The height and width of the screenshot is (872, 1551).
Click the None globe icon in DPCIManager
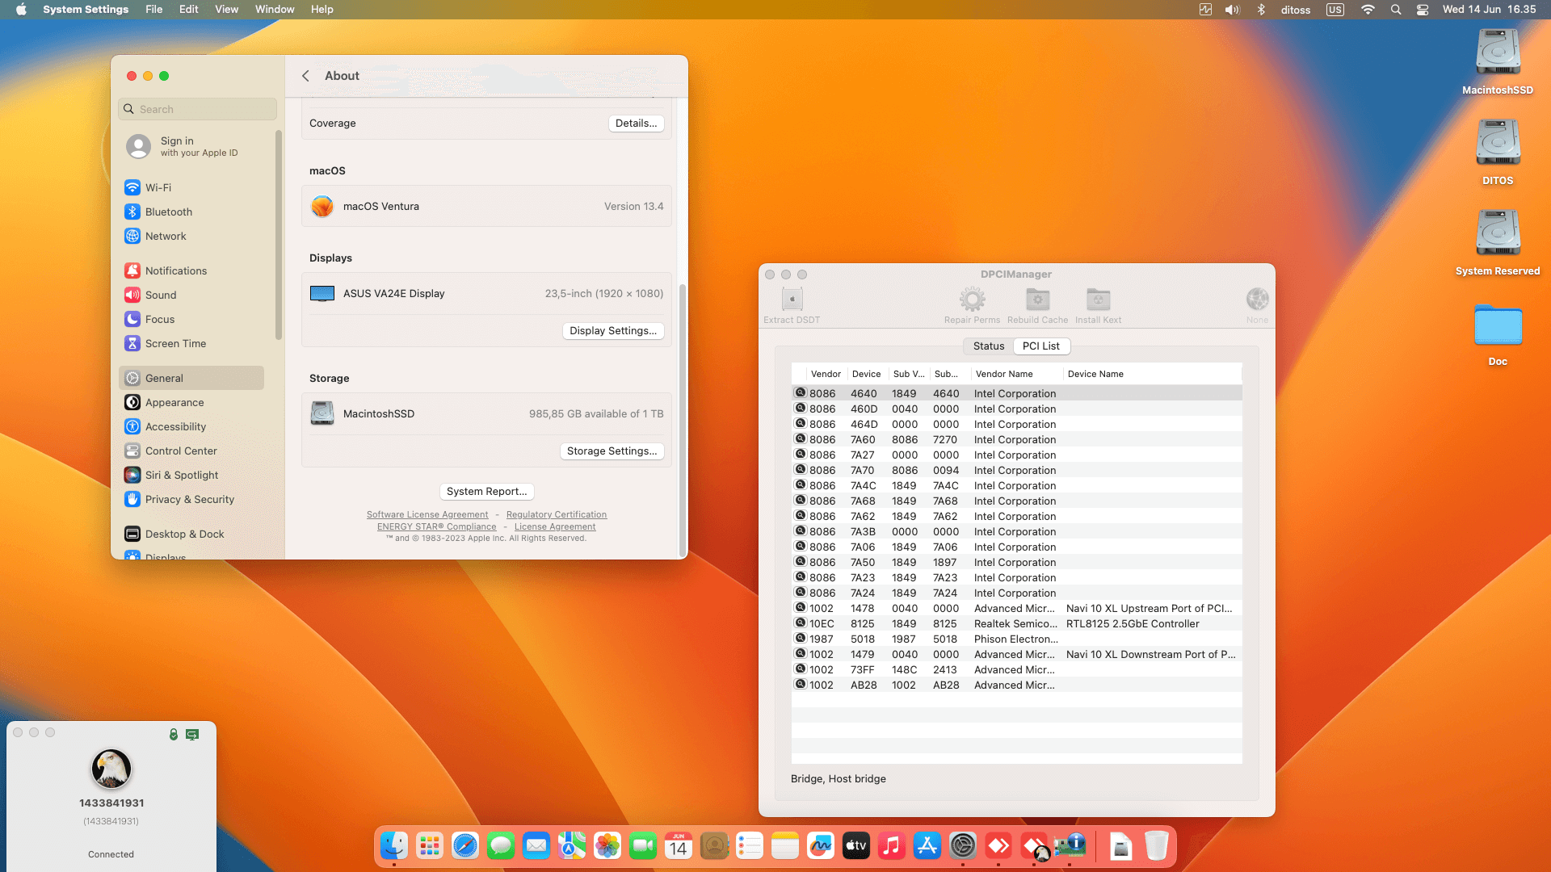[x=1257, y=305]
